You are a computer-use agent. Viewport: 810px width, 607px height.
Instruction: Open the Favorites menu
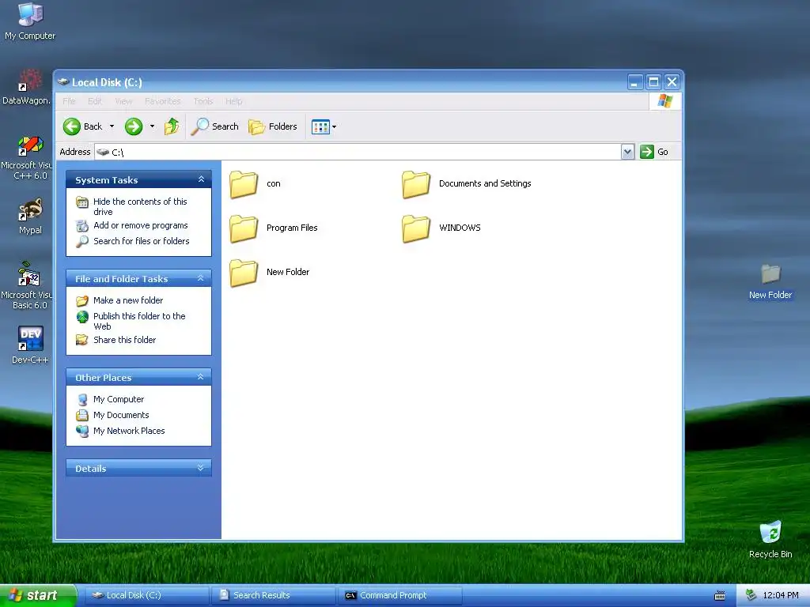[x=163, y=101]
